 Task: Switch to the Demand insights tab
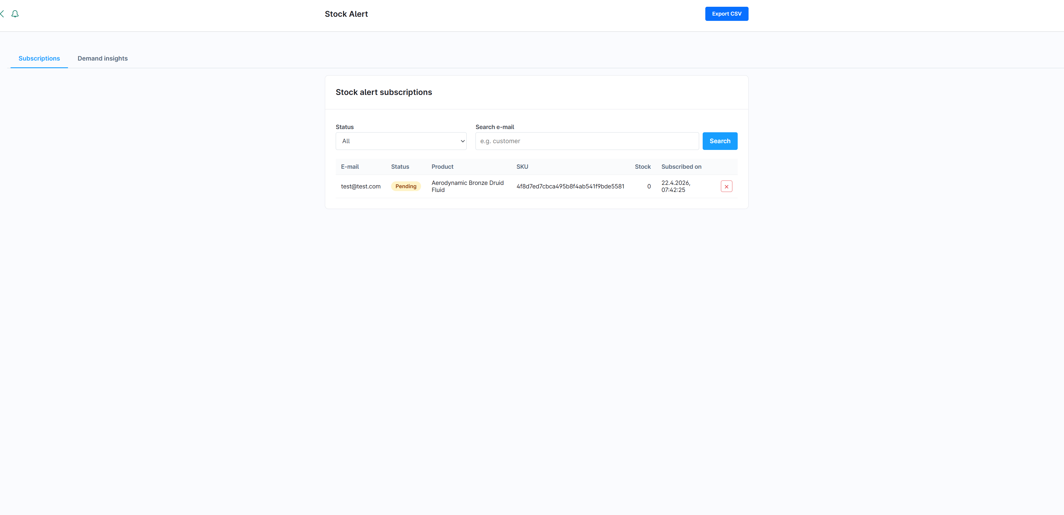(x=102, y=58)
